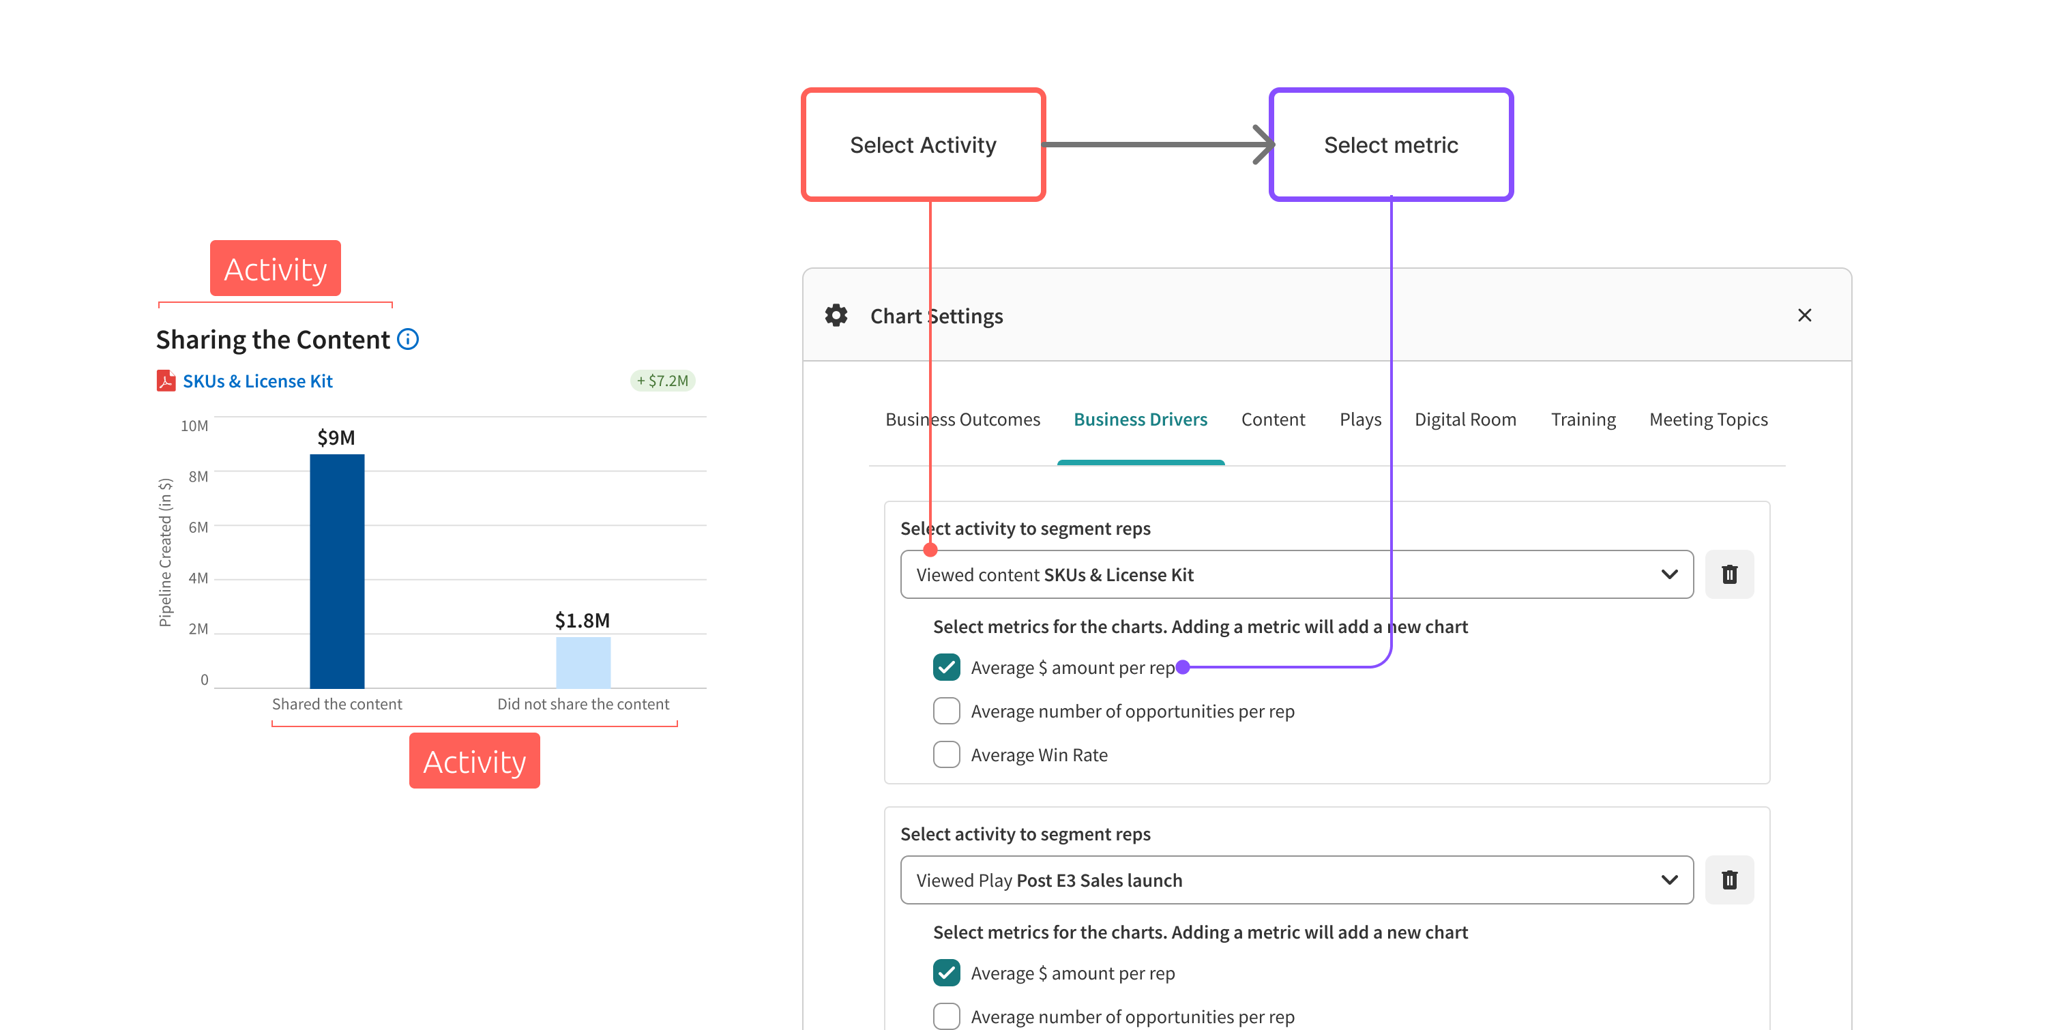This screenshot has width=2060, height=1030.
Task: Click the Select metric purple box
Action: [1391, 145]
